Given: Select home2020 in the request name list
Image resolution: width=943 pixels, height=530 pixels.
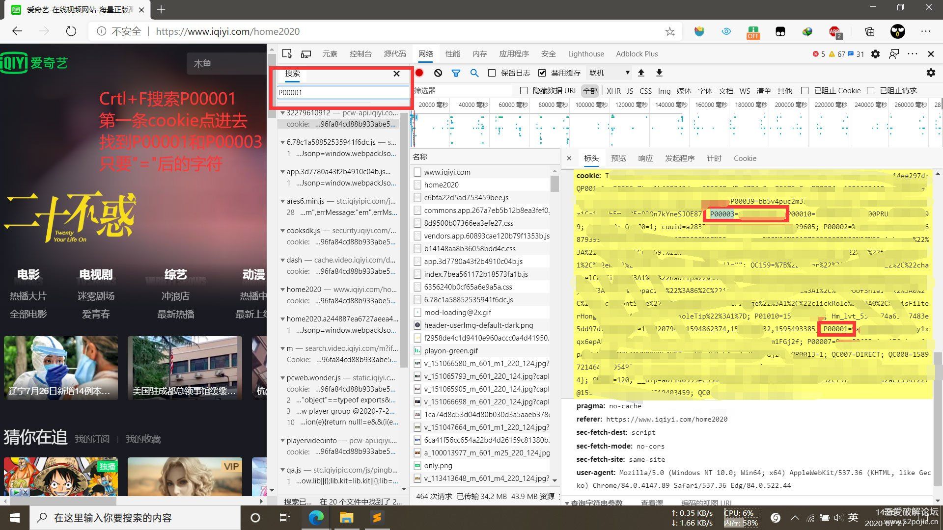Looking at the screenshot, I should 441,185.
